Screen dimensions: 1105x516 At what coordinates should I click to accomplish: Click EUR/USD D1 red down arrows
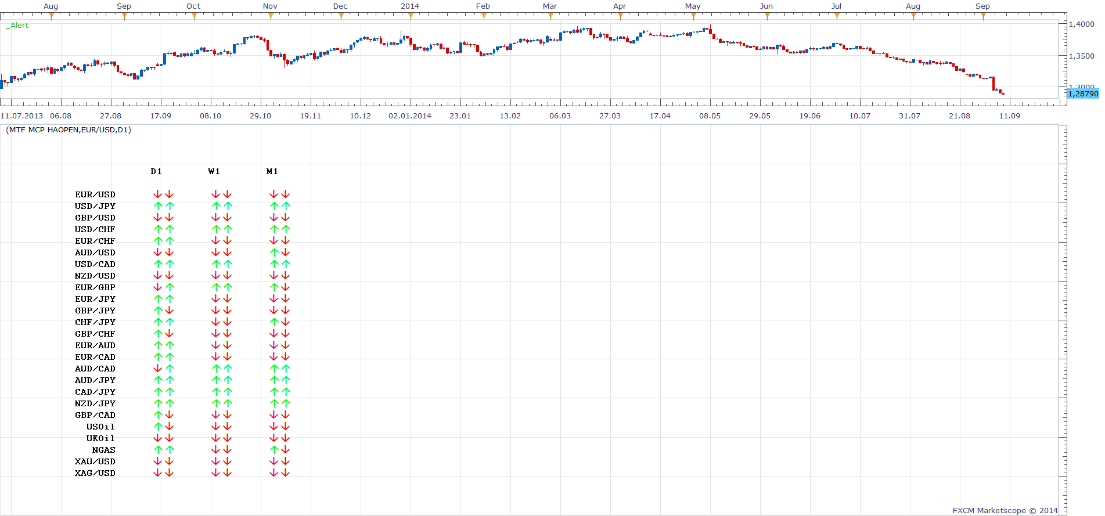click(163, 194)
